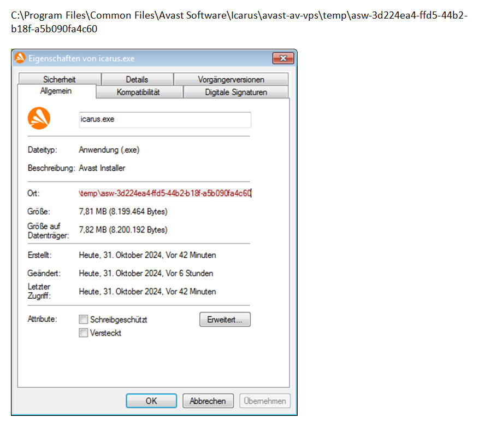Click the Übernehmen button

pyautogui.click(x=265, y=401)
